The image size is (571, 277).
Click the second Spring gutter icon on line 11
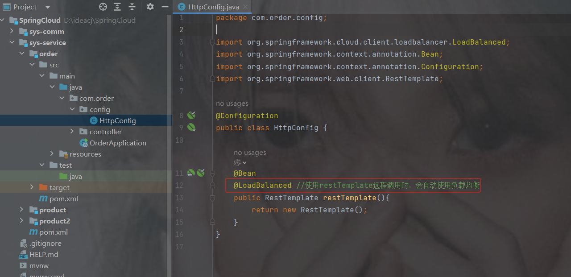click(x=201, y=173)
